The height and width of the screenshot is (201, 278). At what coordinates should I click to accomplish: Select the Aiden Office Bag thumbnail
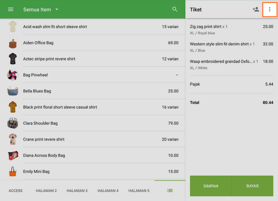click(13, 44)
